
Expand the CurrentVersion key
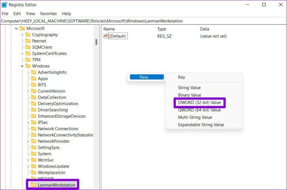28,91
